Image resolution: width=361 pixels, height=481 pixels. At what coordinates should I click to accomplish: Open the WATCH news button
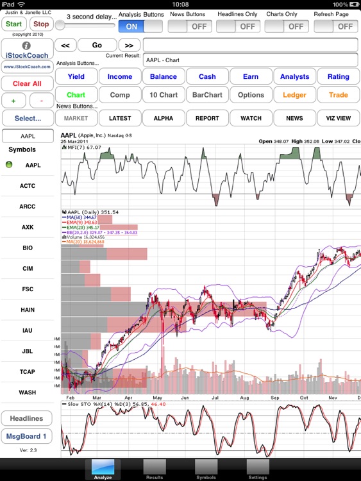251,118
